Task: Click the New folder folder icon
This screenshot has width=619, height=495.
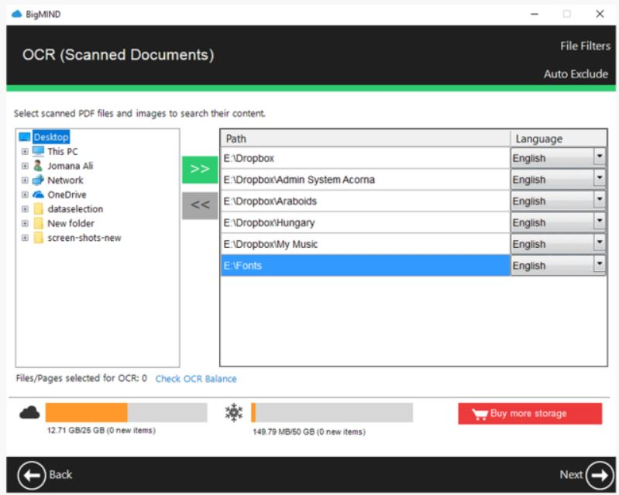Action: (x=38, y=223)
